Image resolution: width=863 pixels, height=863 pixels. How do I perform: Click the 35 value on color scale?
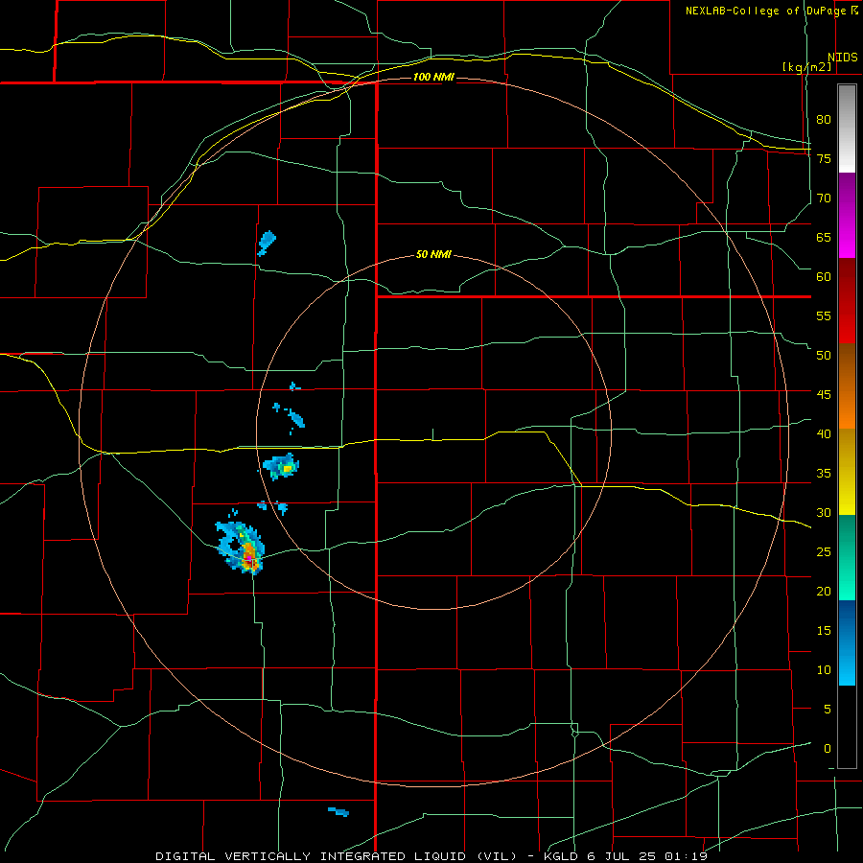coord(824,474)
